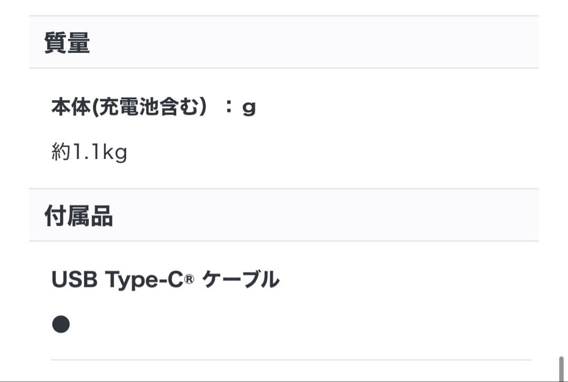Viewport: 568px width, 382px height.
Task: Click the 品 character in the 付属品 heading
Action: pos(102,216)
